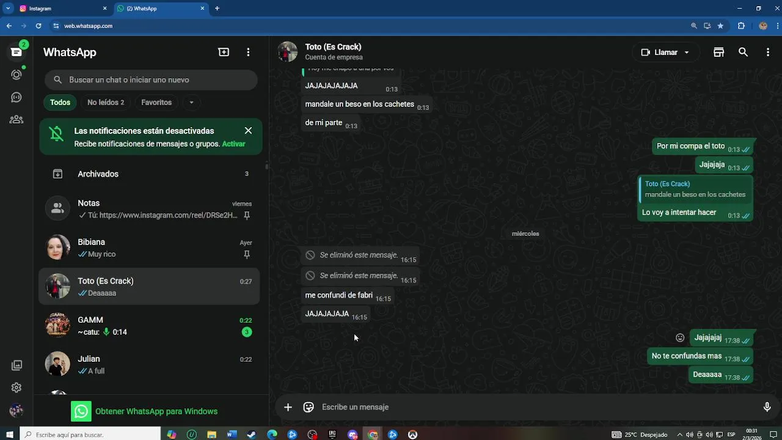Open the Archivados chats
The image size is (782, 440).
[149, 174]
